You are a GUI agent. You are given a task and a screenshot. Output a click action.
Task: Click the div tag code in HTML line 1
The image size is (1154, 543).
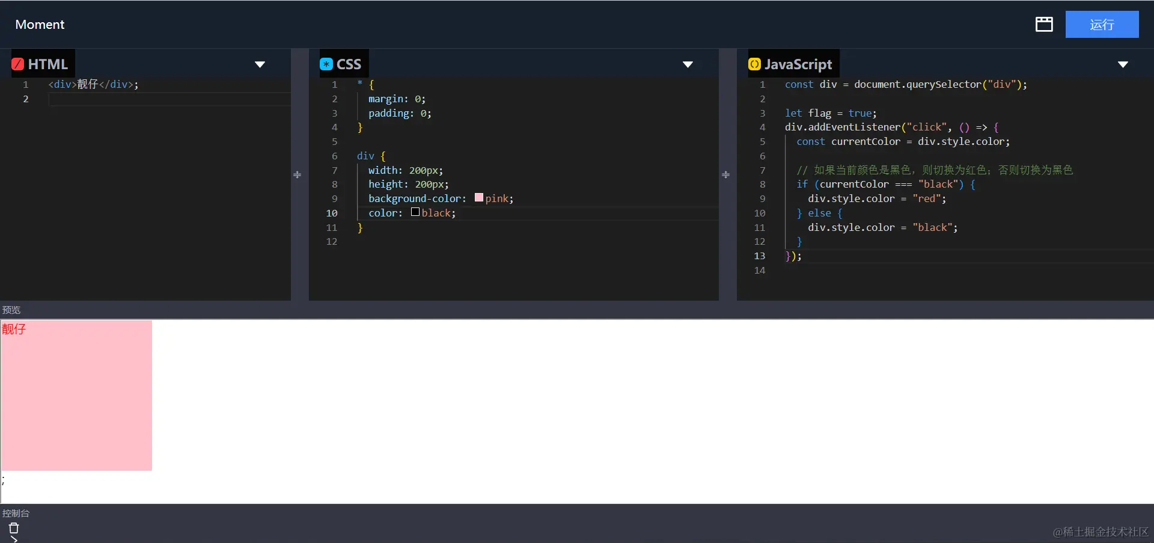[93, 85]
